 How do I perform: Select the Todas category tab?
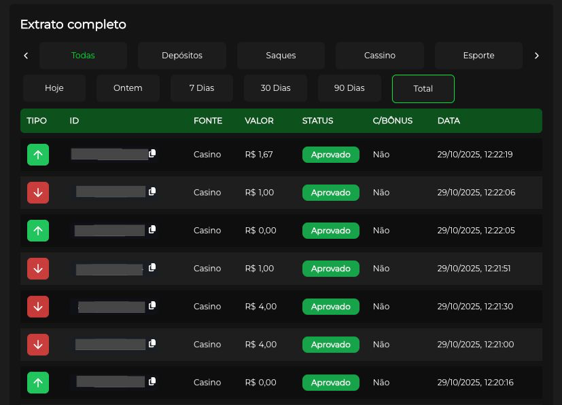click(x=83, y=56)
